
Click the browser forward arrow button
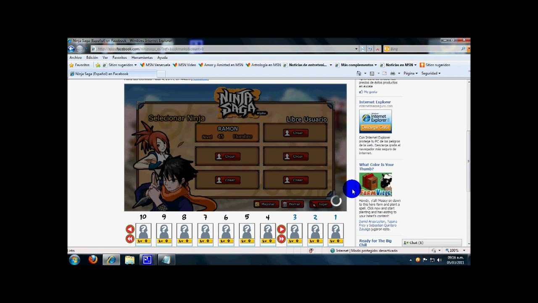pos(79,49)
